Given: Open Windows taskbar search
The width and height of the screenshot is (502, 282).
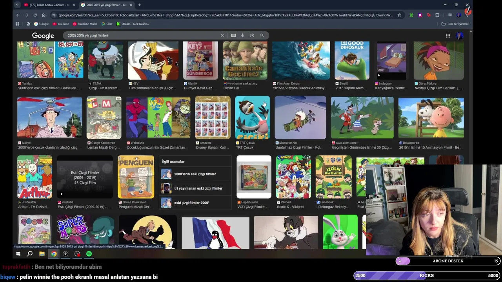Looking at the screenshot, I should pyautogui.click(x=30, y=254).
